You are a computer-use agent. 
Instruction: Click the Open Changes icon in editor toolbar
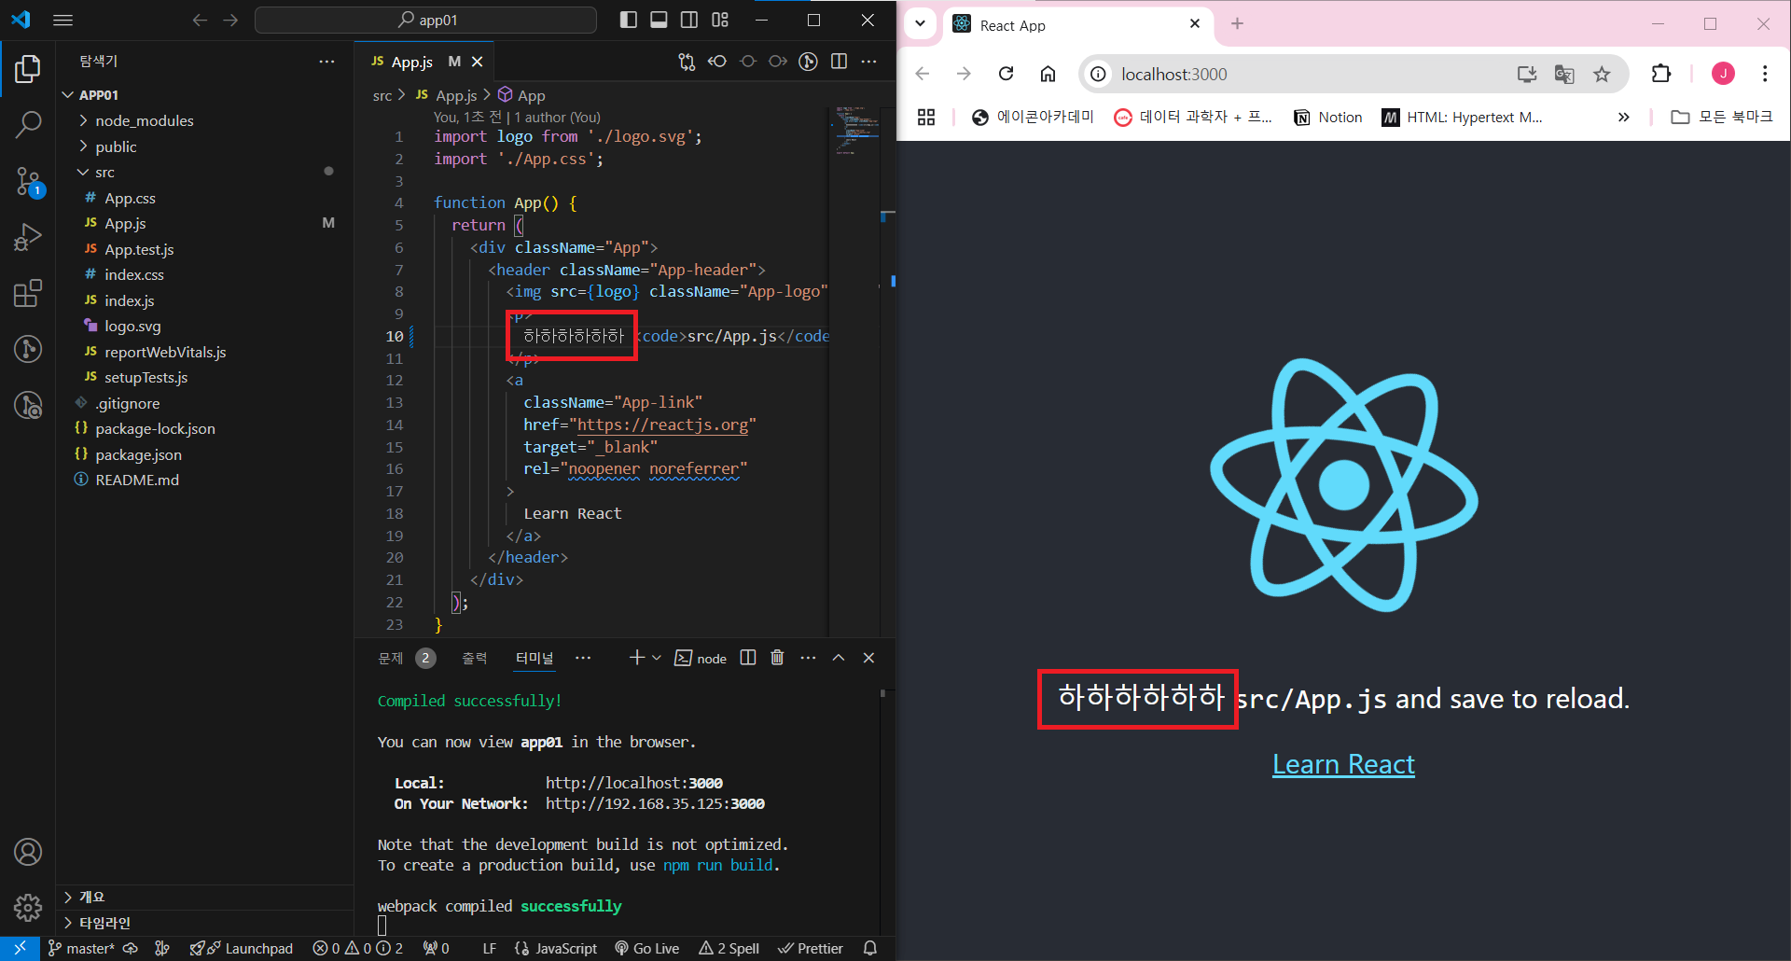tap(687, 62)
